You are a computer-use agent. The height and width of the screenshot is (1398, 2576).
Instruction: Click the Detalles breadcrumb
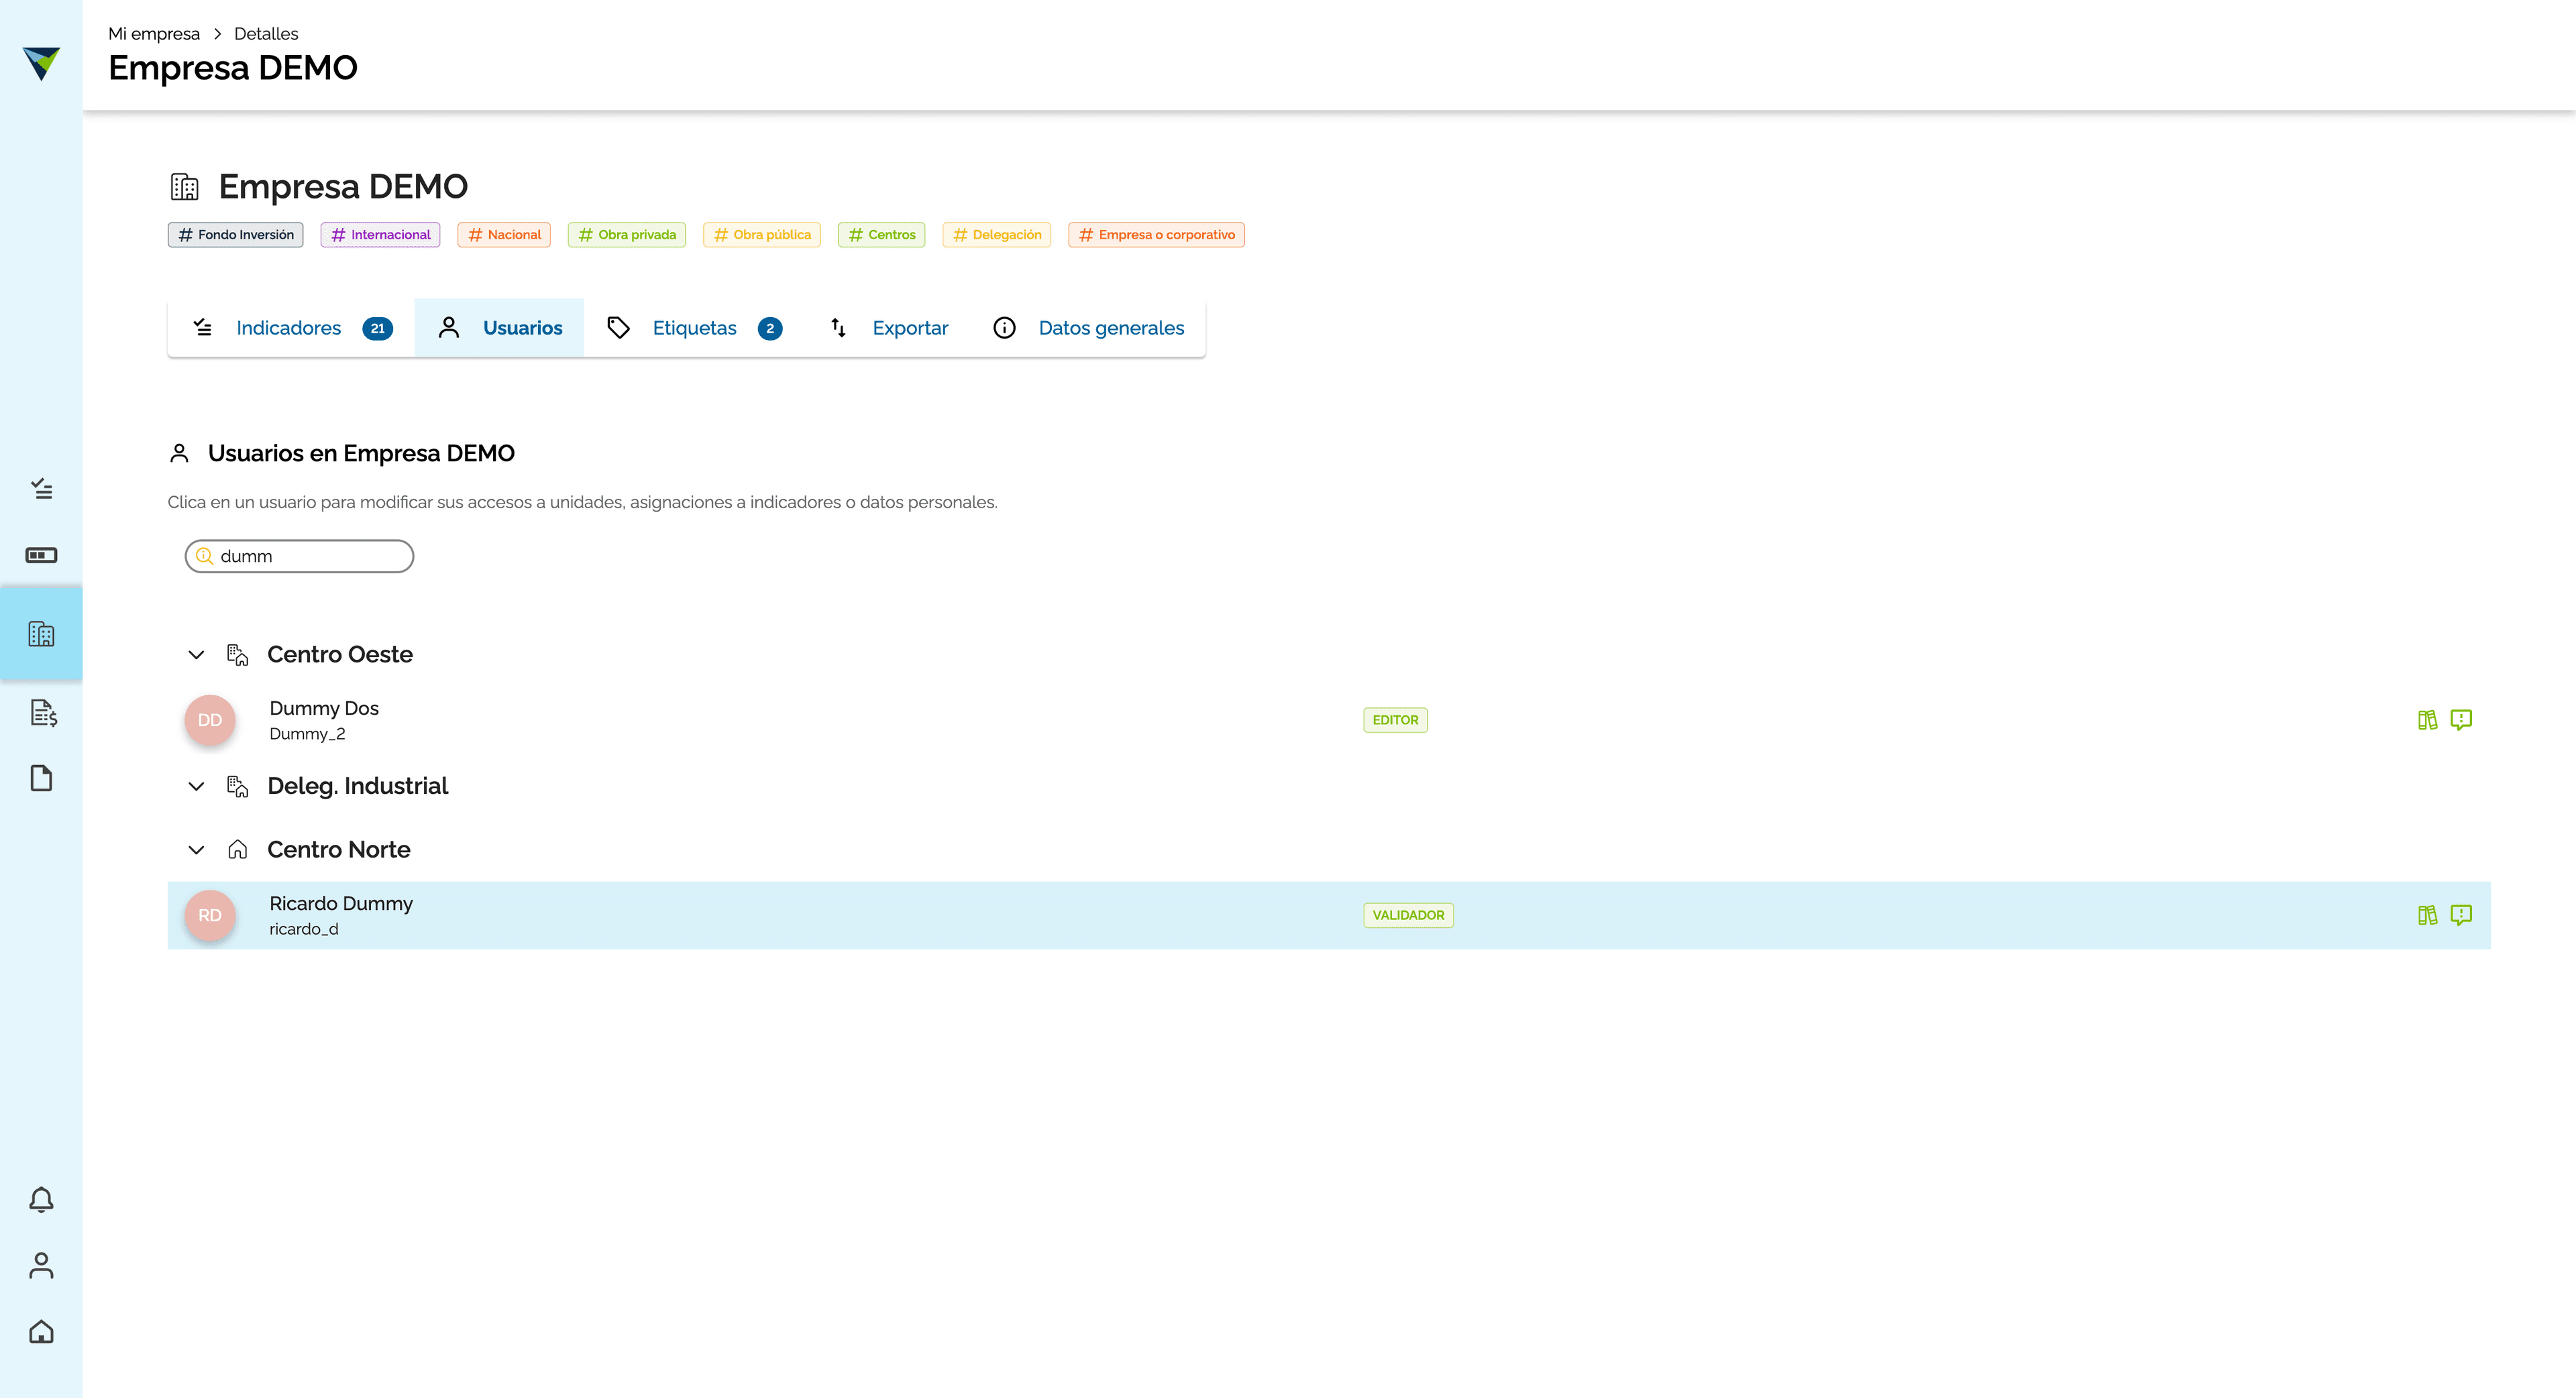tap(266, 34)
